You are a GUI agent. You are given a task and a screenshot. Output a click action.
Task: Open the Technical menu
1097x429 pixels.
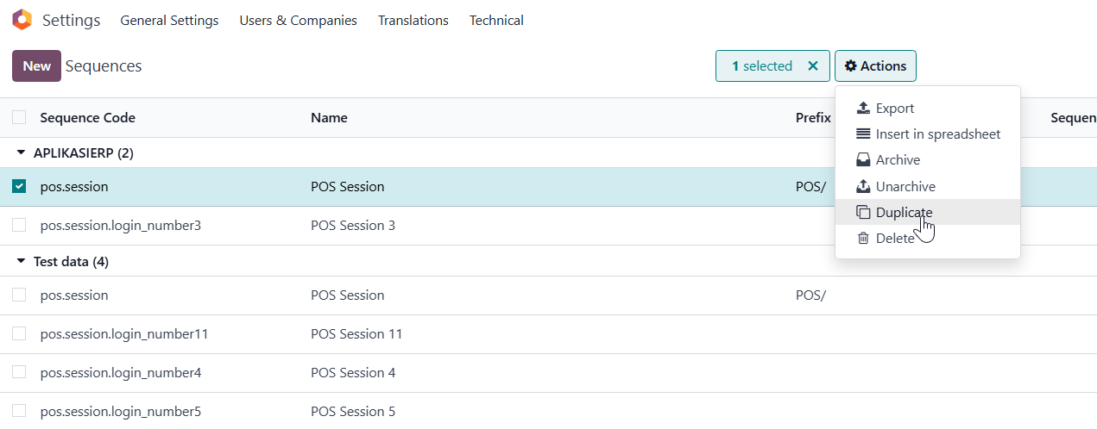496,21
